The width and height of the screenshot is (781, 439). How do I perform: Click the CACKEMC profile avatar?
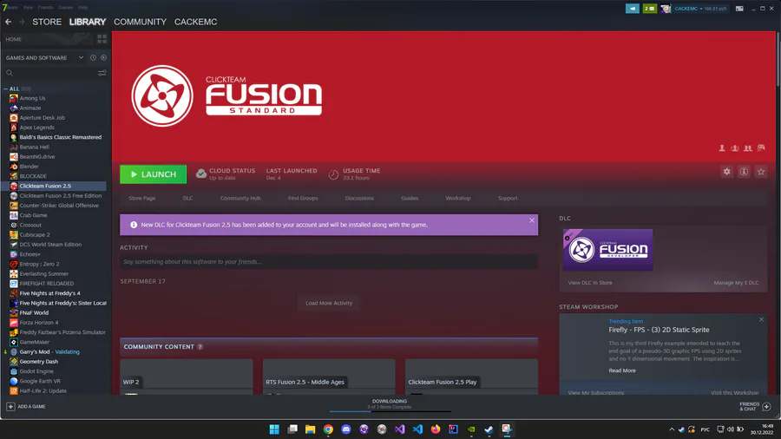(x=666, y=9)
